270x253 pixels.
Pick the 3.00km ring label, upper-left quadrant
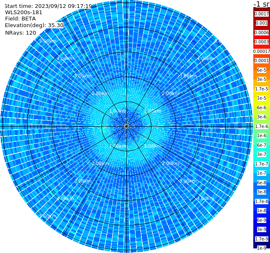click(83, 76)
